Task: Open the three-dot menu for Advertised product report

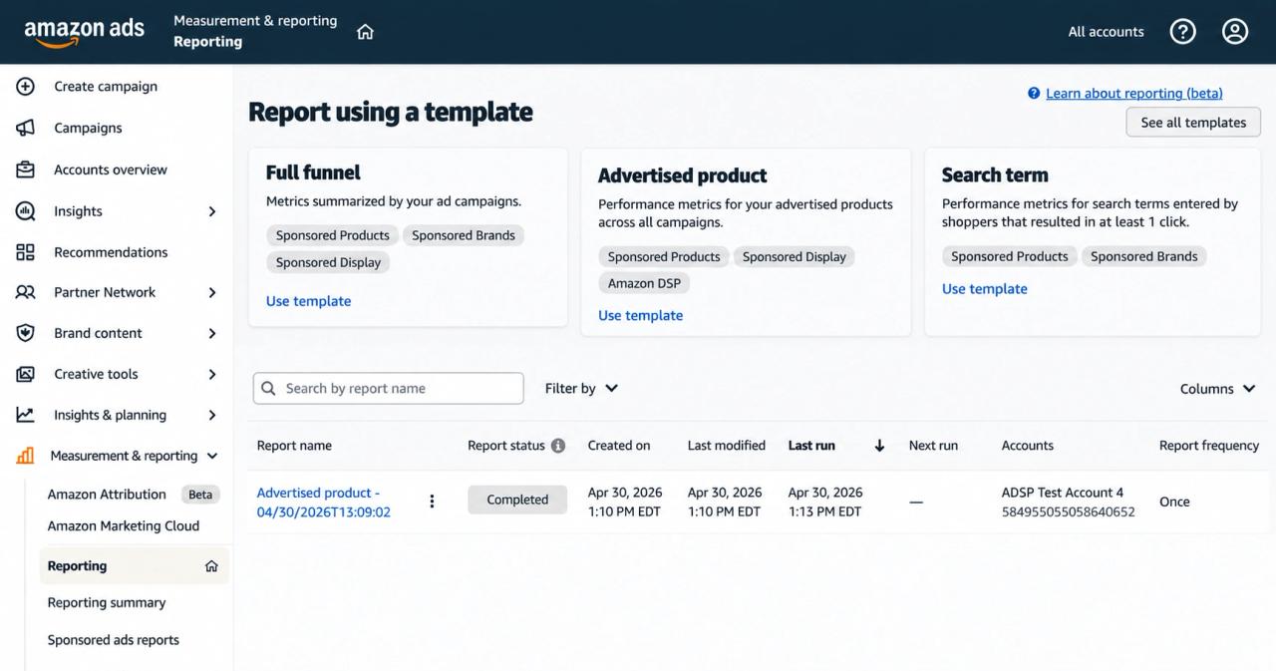Action: [432, 502]
